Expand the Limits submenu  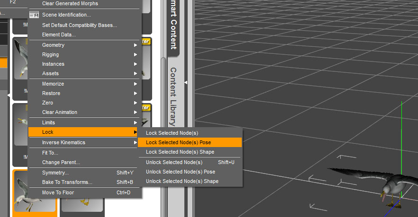pyautogui.click(x=84, y=122)
